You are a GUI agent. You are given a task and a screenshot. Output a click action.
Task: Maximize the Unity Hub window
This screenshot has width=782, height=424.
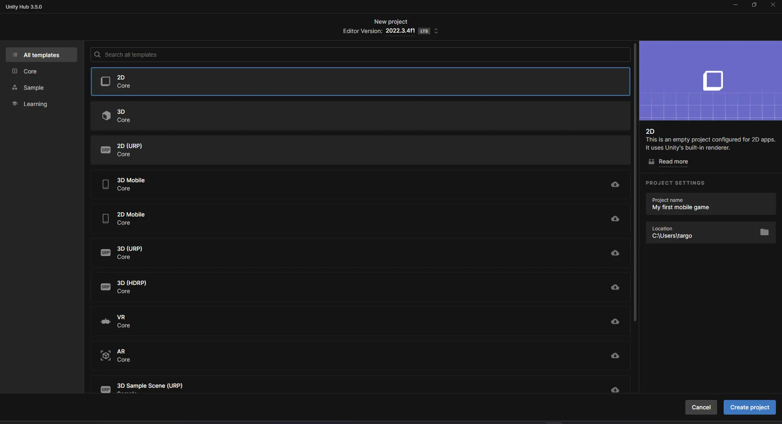pyautogui.click(x=754, y=5)
